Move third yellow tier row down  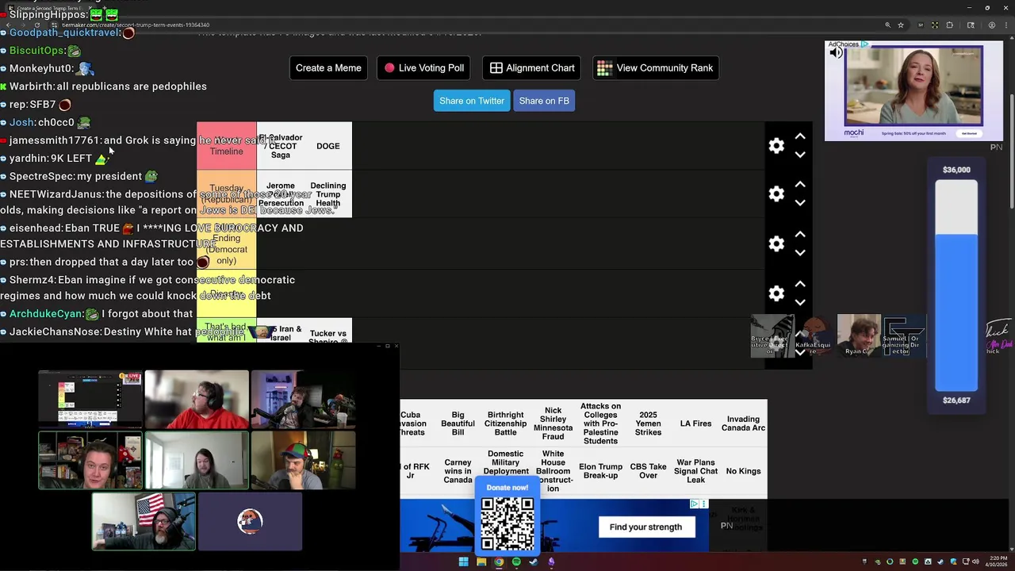pyautogui.click(x=800, y=253)
